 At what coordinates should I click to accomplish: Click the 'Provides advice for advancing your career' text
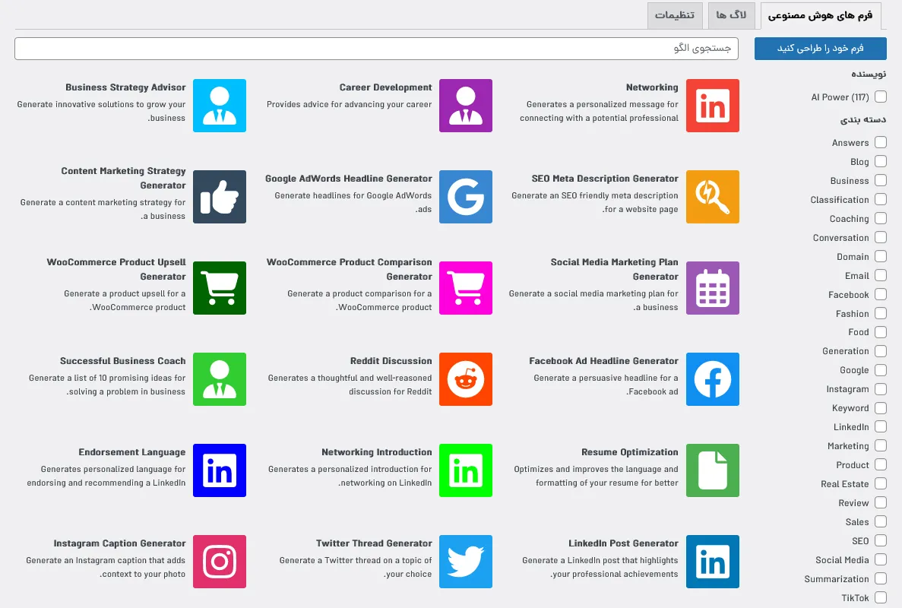point(350,104)
